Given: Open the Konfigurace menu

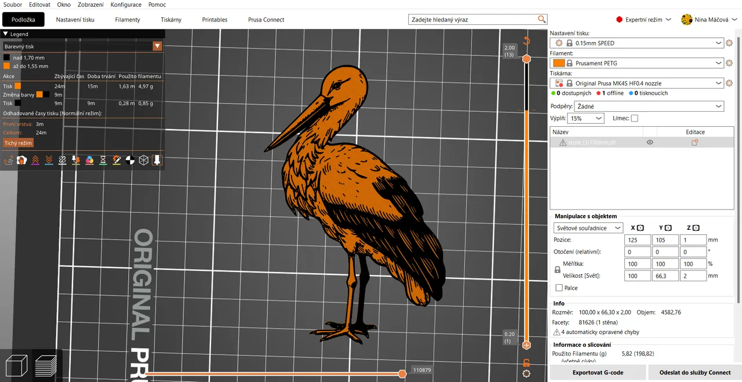Looking at the screenshot, I should (126, 5).
